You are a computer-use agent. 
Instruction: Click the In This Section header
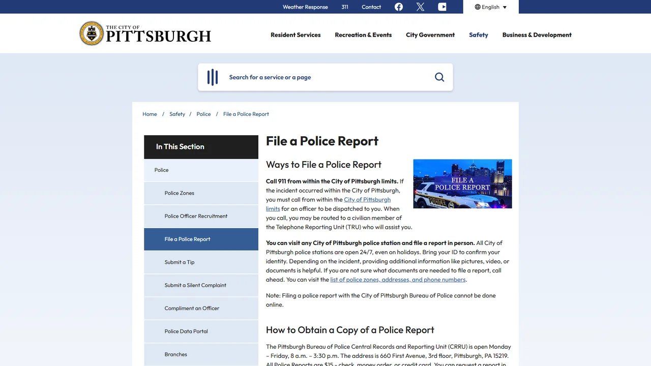click(201, 147)
